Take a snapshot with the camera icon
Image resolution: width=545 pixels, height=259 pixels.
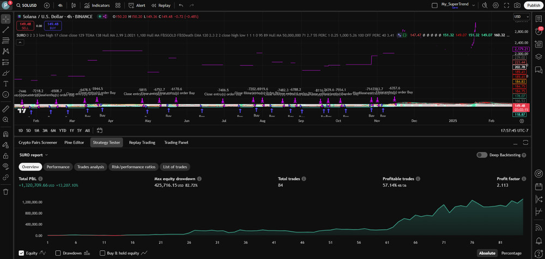click(518, 5)
